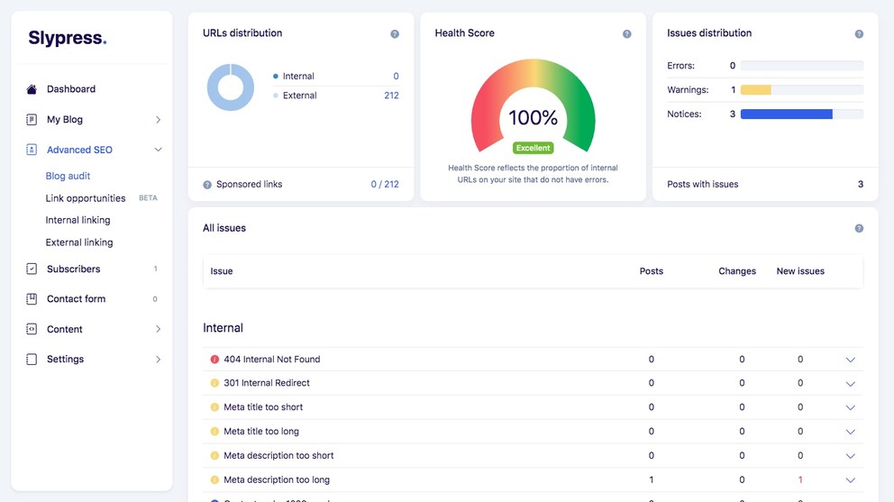
Task: Click the Subscribers checklist icon
Action: coord(32,269)
